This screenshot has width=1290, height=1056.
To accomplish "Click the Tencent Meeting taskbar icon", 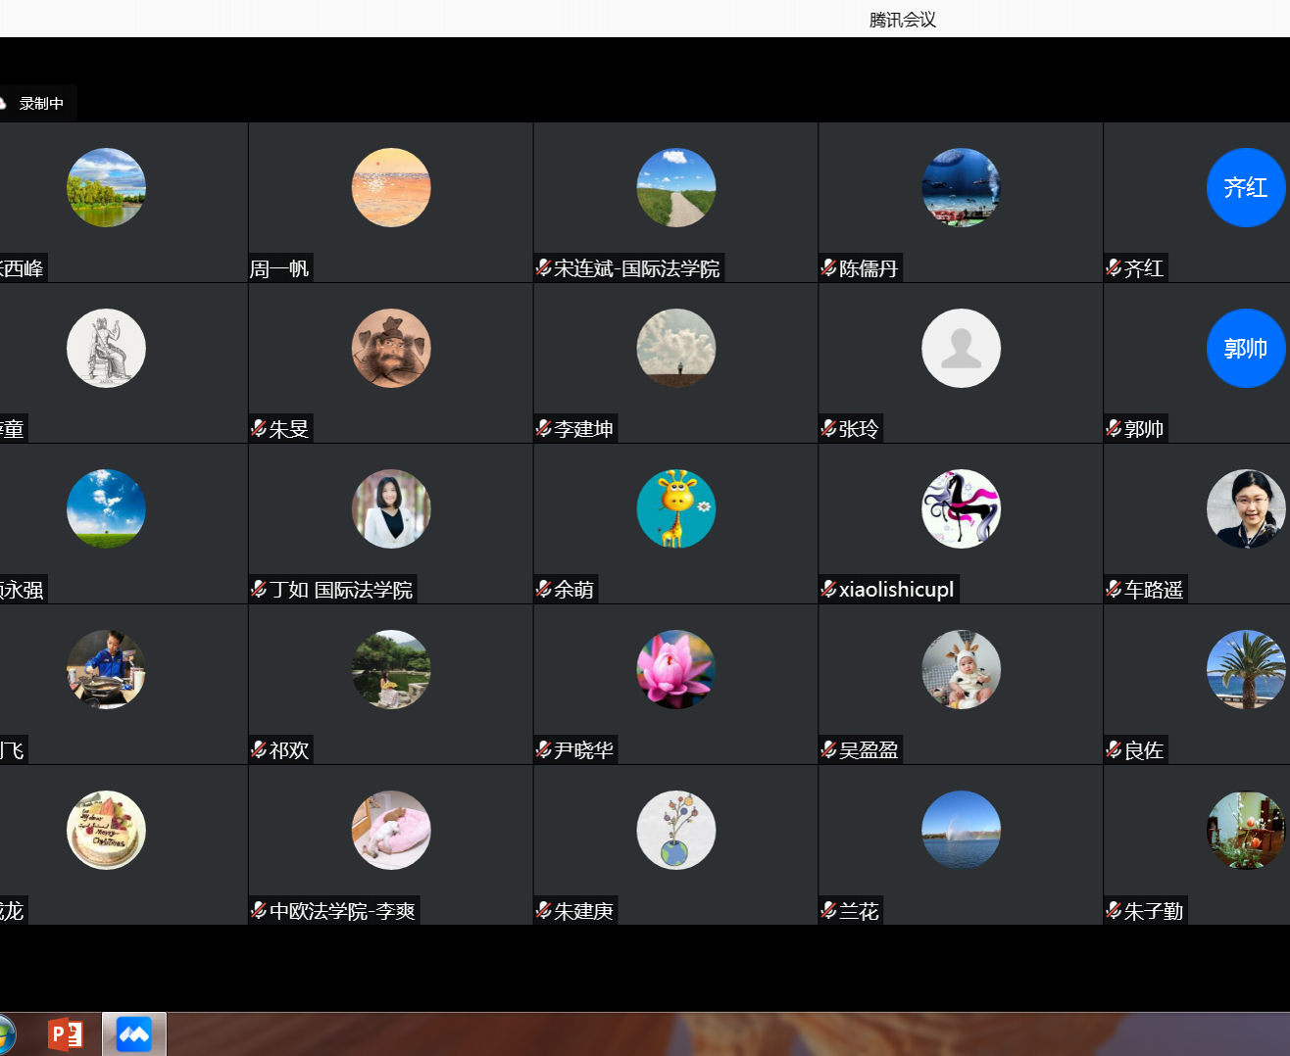I will click(134, 1034).
